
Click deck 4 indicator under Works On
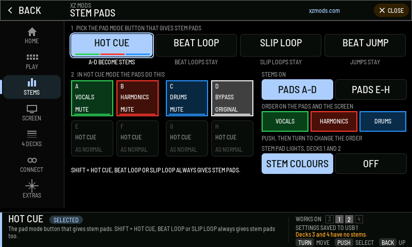(359, 219)
